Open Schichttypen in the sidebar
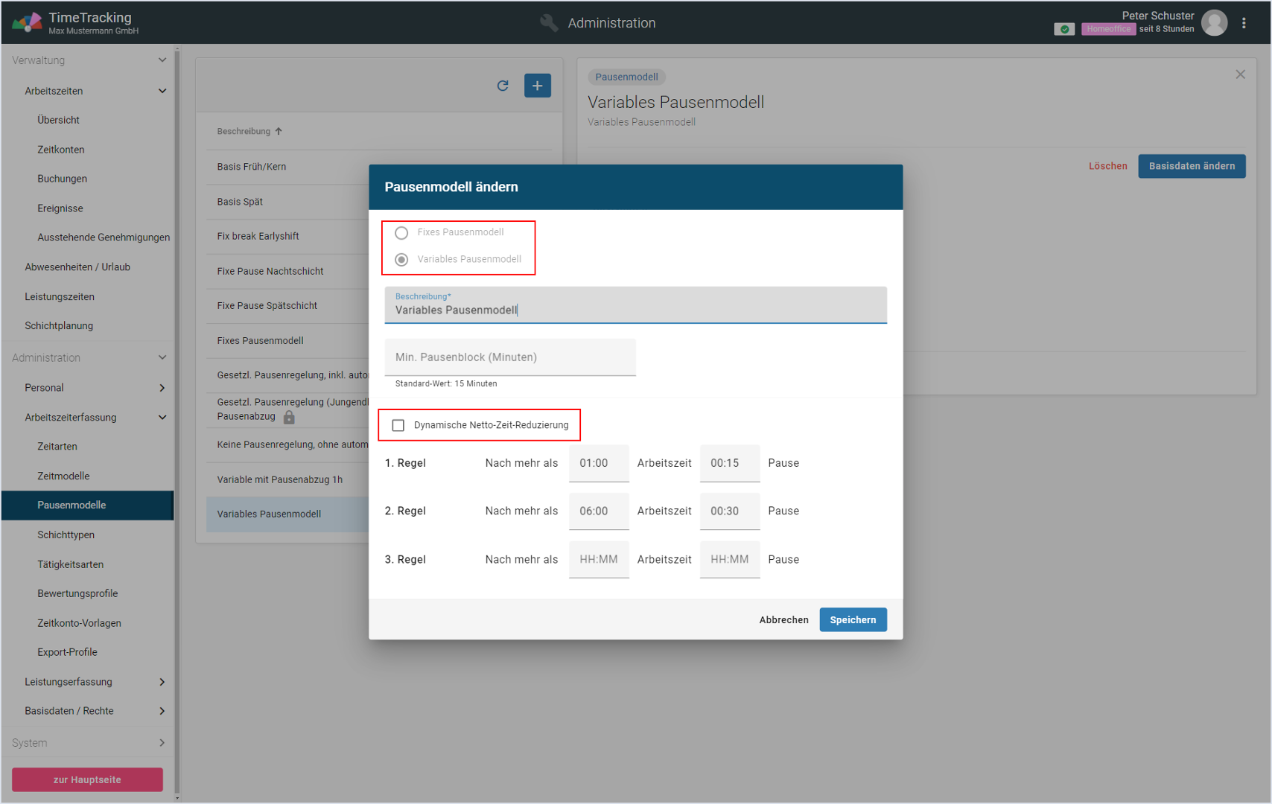Image resolution: width=1272 pixels, height=804 pixels. click(x=66, y=535)
